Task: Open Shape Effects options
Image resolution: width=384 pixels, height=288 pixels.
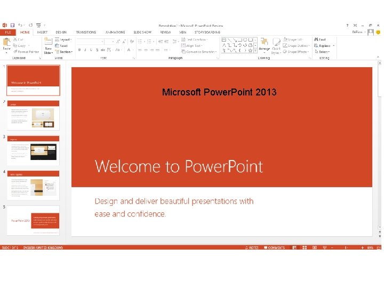Action: 296,52
